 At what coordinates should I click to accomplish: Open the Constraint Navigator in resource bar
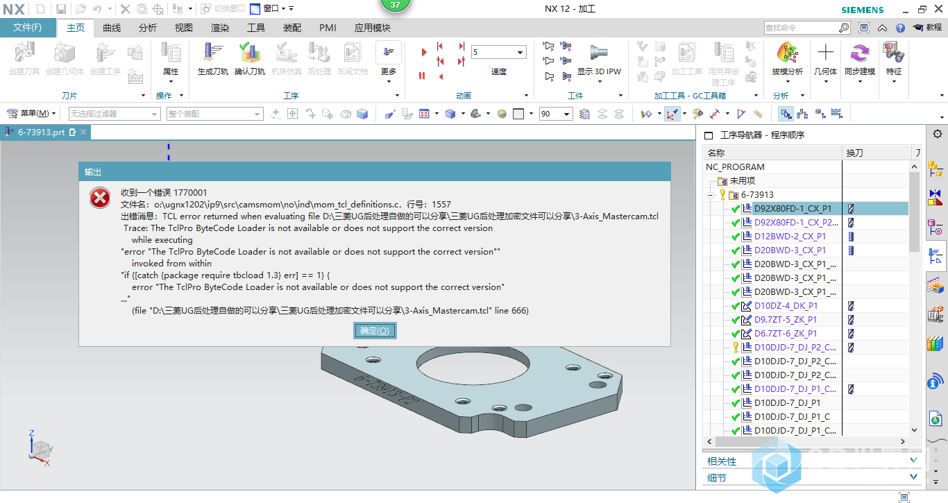[x=936, y=196]
